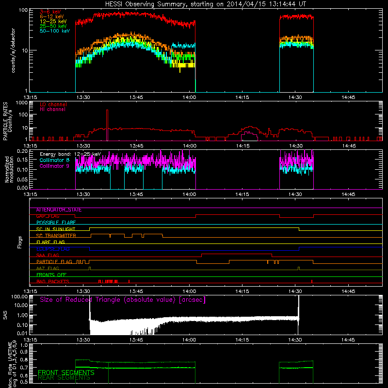The width and height of the screenshot is (388, 388).
Task: Select the AAZ_FLAG label
Action: pos(48,269)
